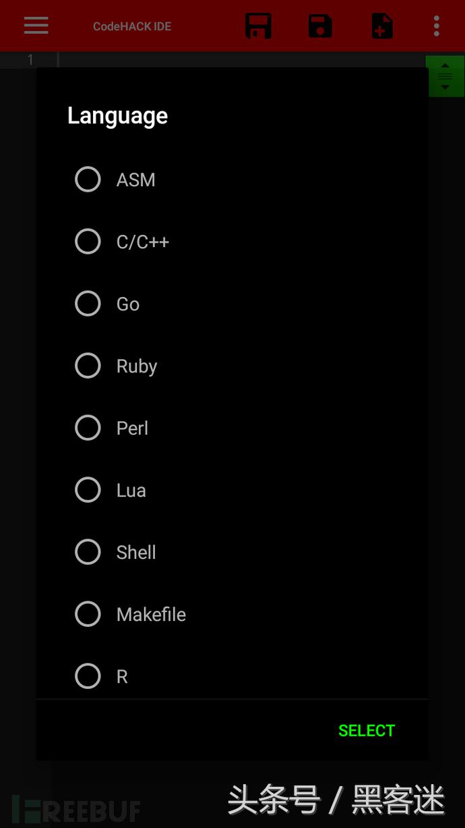Screen dimensions: 465x828
Task: Choose Lua from the language list
Action: click(88, 490)
